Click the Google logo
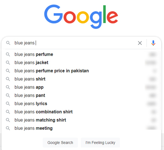This screenshot has height=150, width=164. [x=81, y=16]
